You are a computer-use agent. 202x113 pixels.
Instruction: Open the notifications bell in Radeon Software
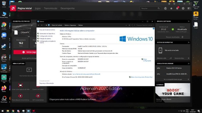[x=177, y=8]
